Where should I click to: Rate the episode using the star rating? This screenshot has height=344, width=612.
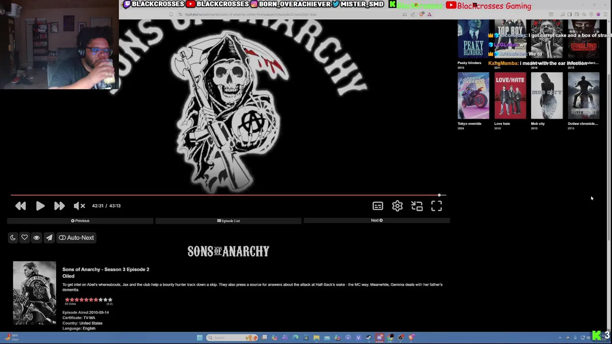click(88, 300)
